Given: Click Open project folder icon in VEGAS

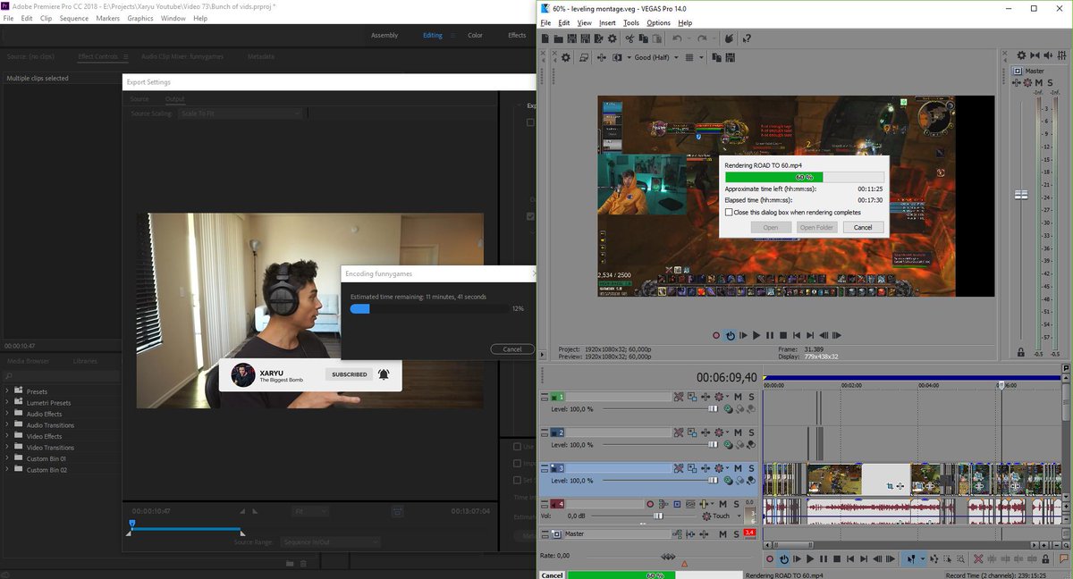Looking at the screenshot, I should tap(558, 38).
